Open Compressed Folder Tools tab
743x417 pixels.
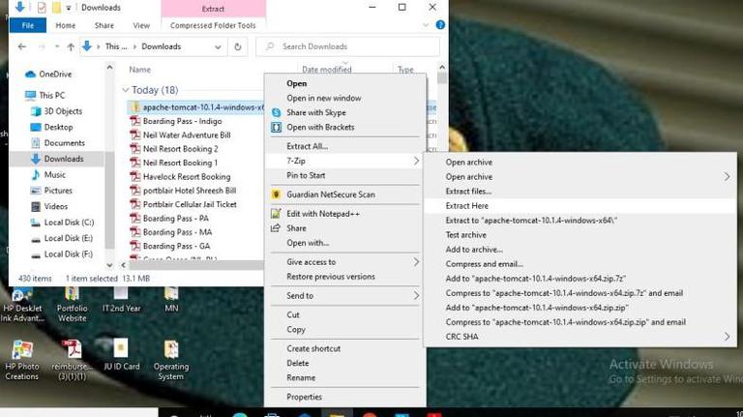click(x=213, y=25)
